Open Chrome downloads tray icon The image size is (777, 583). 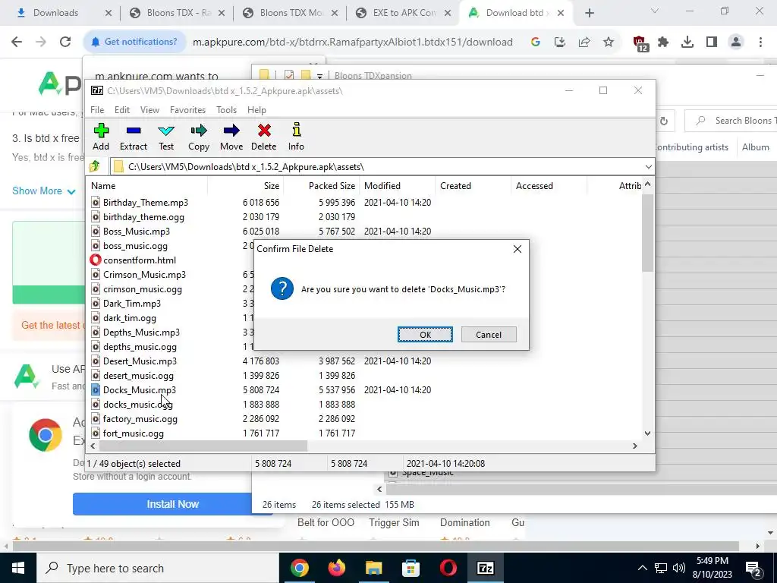pos(687,43)
